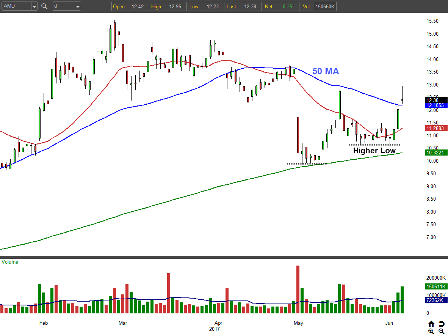This screenshot has height=335, width=448.
Task: Click the Mar label on date axis
Action: [x=122, y=323]
